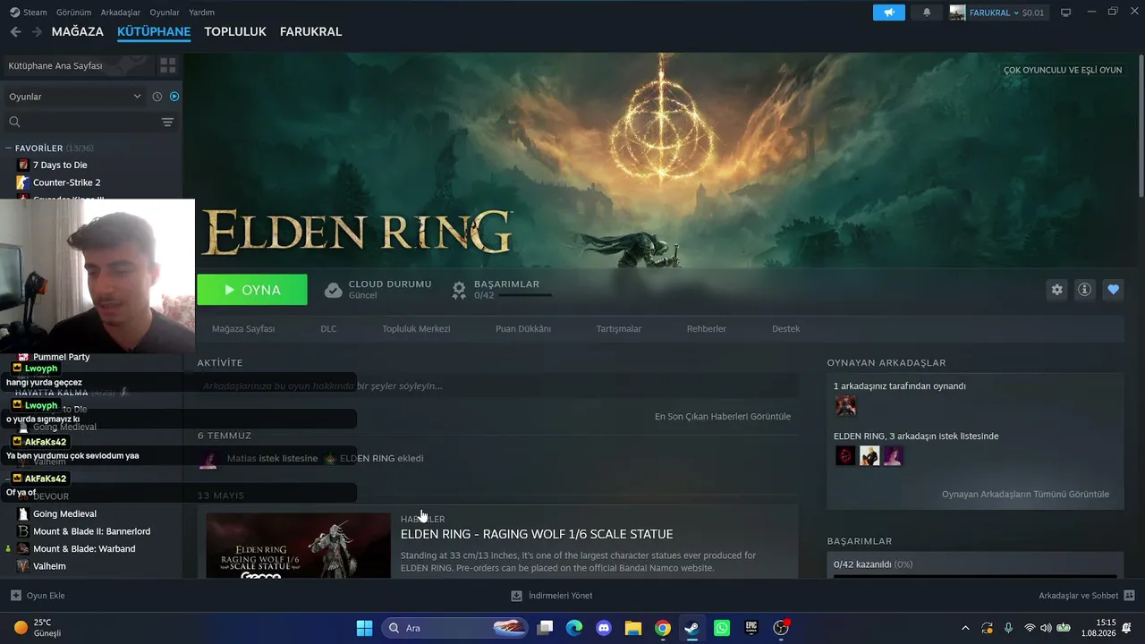
Task: Open the notifications bell
Action: coord(927,13)
